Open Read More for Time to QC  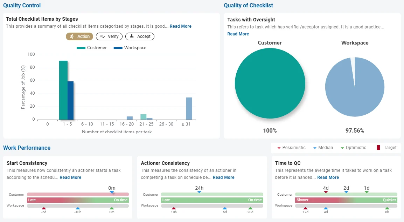pos(328,177)
